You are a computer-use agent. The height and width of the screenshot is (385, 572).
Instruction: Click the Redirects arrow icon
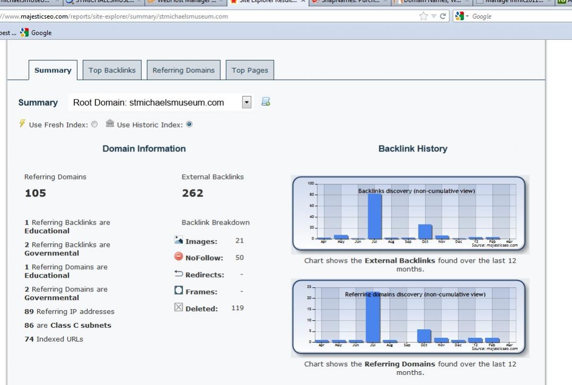click(x=179, y=274)
